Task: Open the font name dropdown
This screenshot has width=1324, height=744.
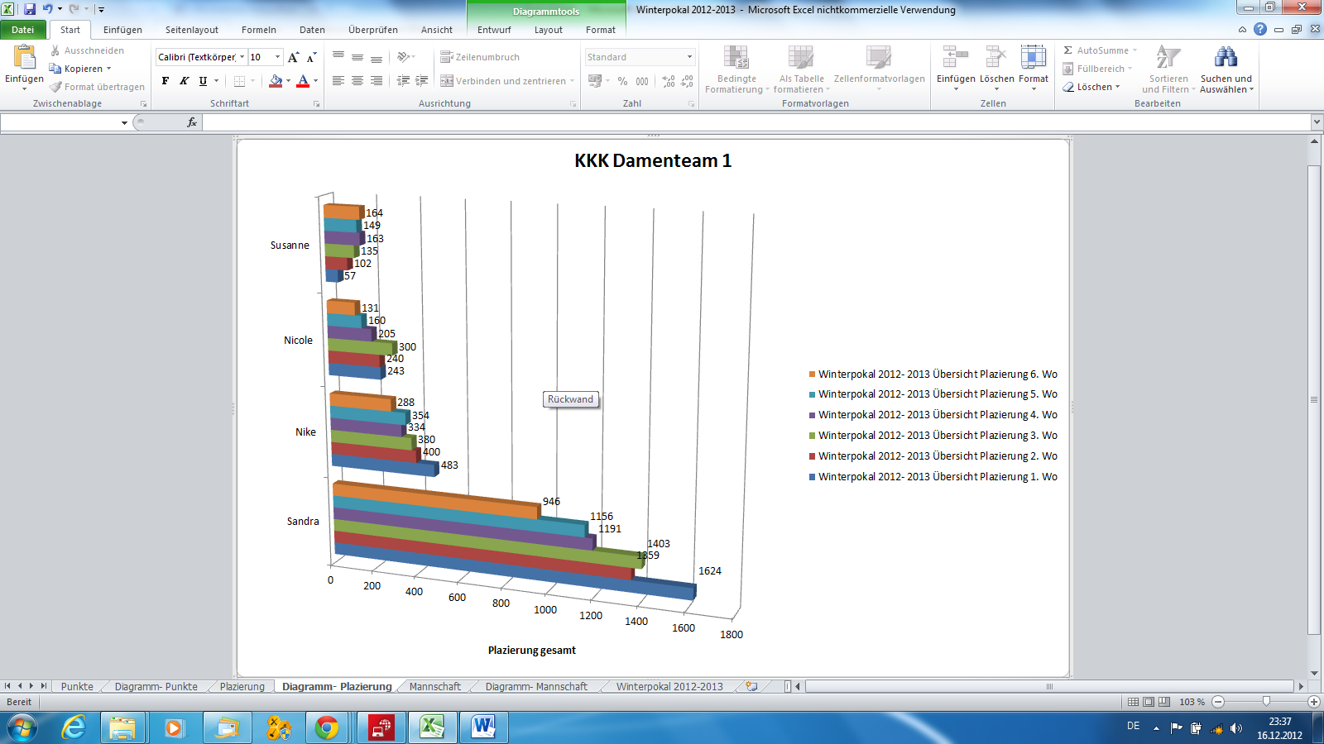Action: point(242,57)
